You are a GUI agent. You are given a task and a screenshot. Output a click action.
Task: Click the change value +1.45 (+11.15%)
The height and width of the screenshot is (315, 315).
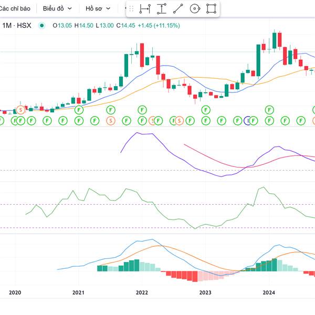pos(159,26)
